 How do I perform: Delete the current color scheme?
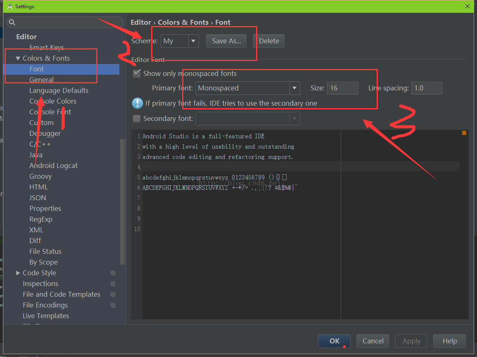pyautogui.click(x=268, y=41)
